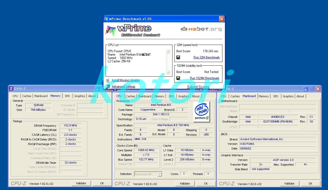Image resolution: width=328 pixels, height=190 pixels.
Task: Open Install Missing Libraries link
Action: 126,80
